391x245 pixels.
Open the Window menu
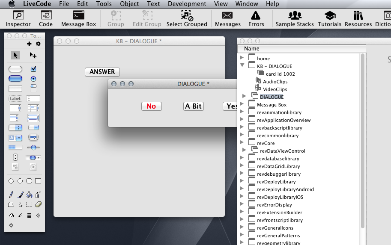point(246,4)
